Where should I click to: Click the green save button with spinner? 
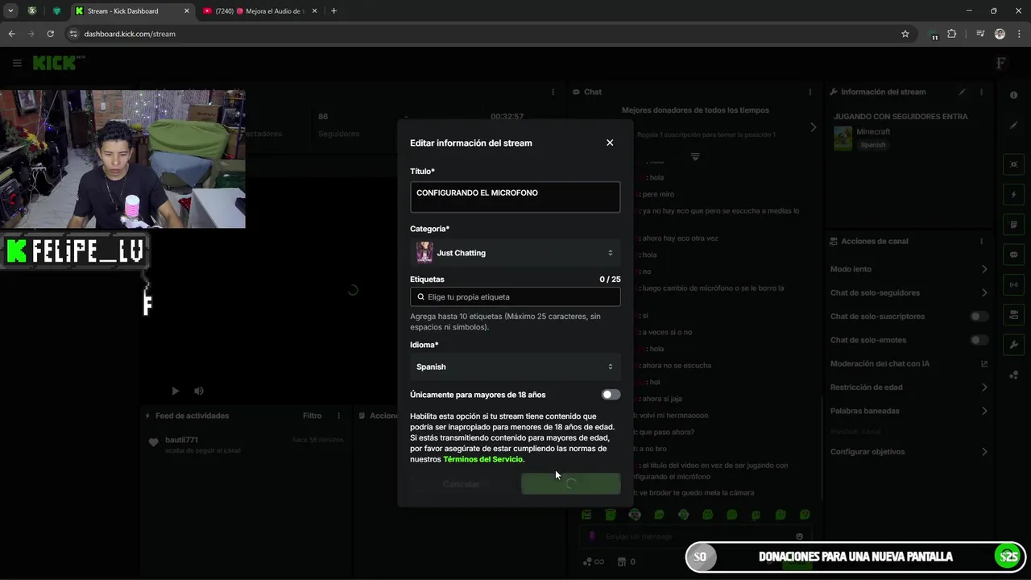pos(570,484)
